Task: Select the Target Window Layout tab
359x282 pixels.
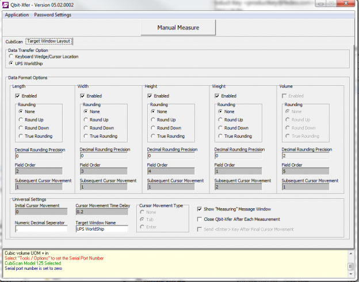Action: pyautogui.click(x=49, y=42)
